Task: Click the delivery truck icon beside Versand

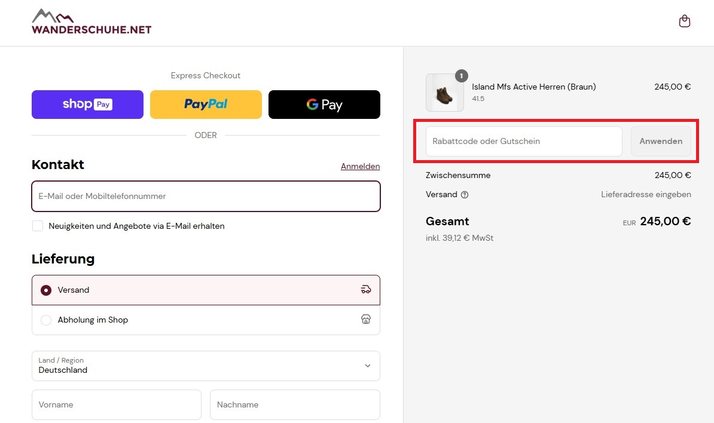Action: coord(365,289)
